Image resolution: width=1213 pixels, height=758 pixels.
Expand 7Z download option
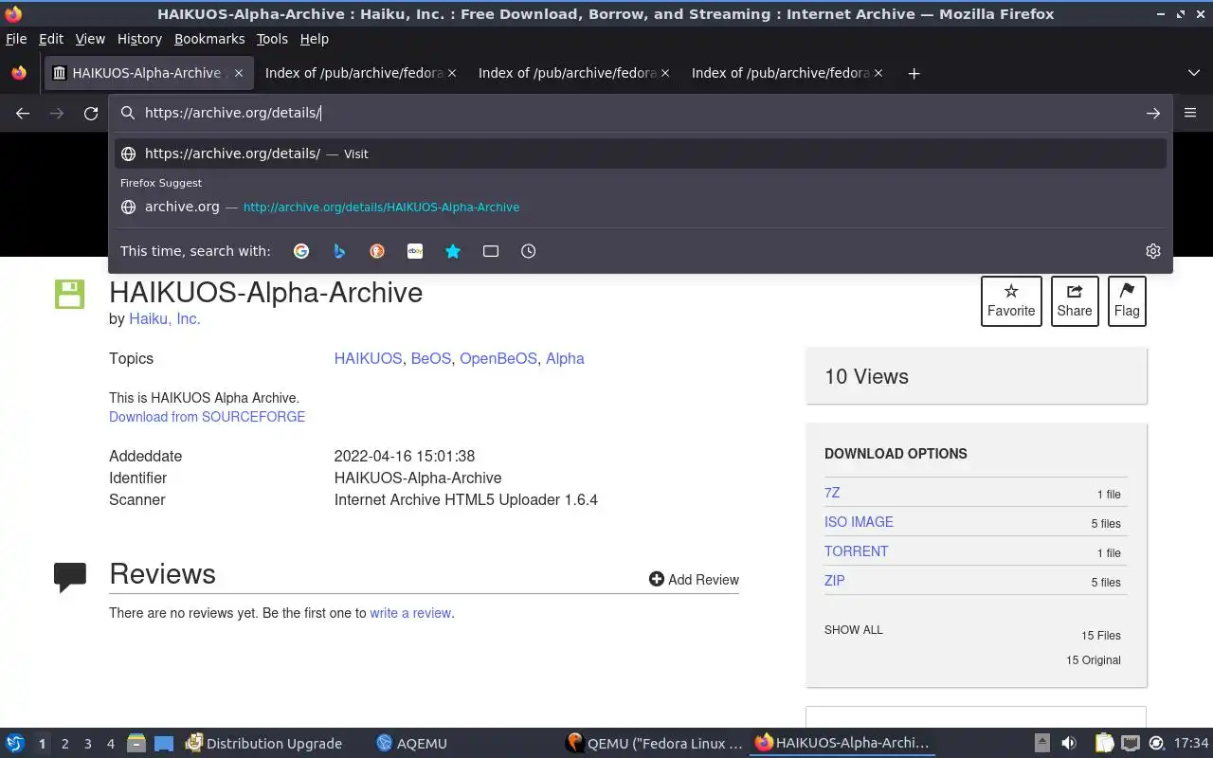coord(832,493)
